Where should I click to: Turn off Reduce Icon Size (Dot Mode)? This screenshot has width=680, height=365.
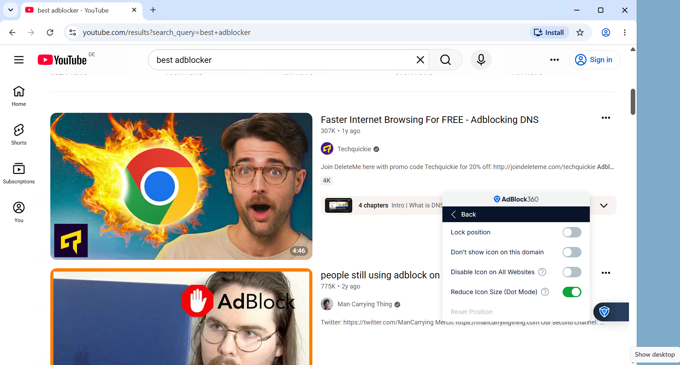[572, 292]
